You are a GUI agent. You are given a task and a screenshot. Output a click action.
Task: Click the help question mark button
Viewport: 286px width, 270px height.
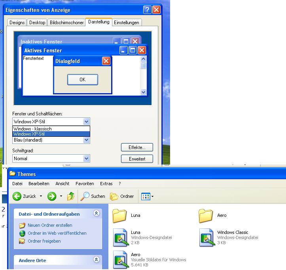(x=147, y=10)
